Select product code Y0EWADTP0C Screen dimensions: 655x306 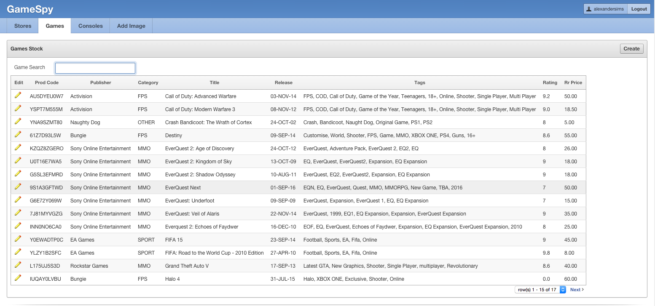46,240
